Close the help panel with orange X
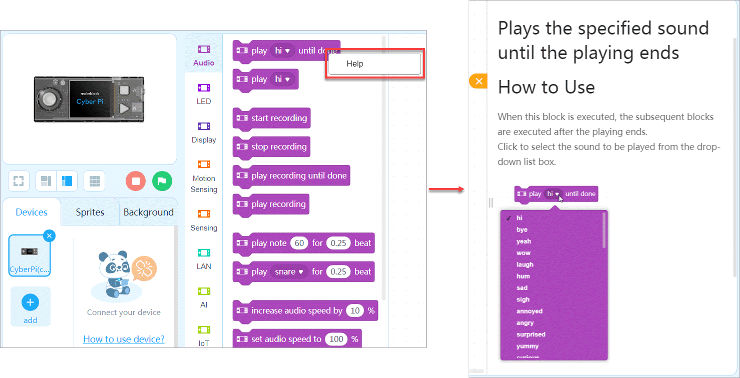Screen dimensions: 740x378 pos(479,81)
